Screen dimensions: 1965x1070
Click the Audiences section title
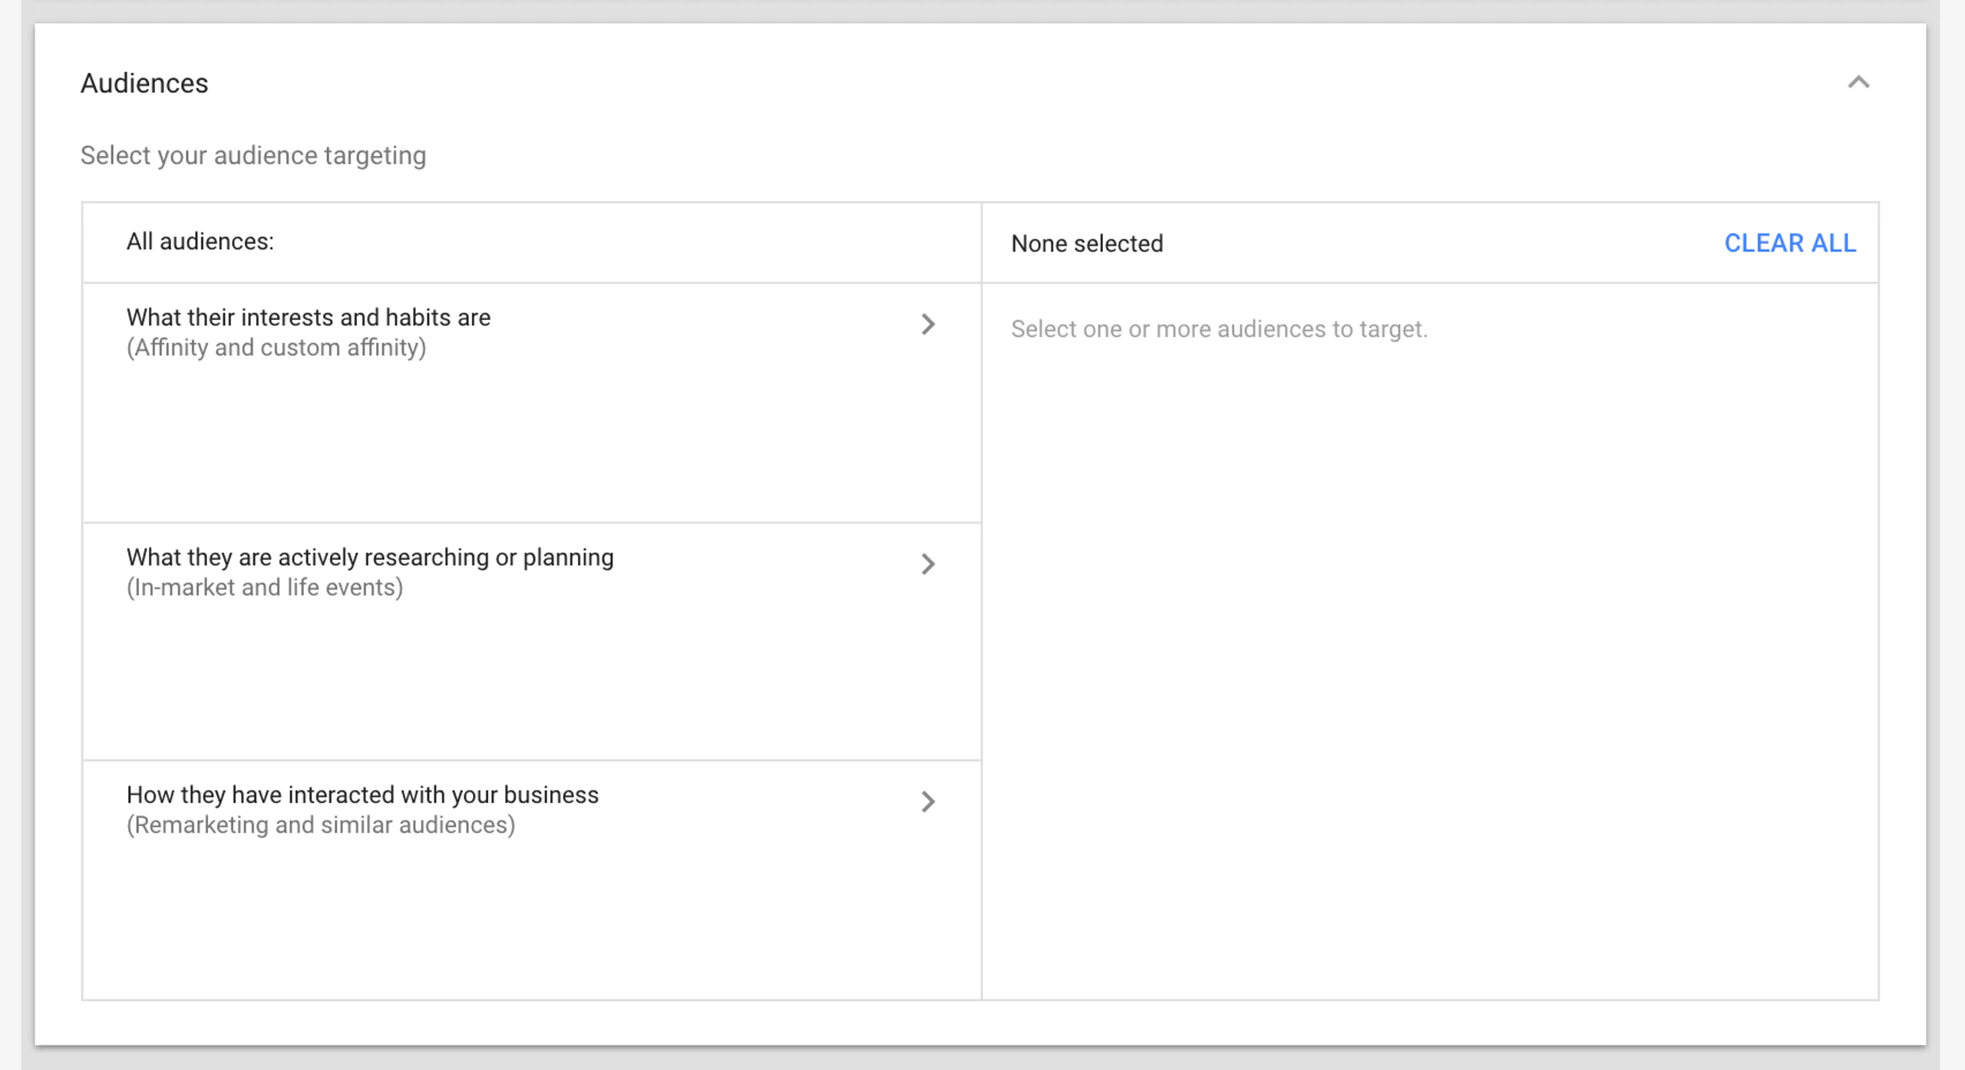click(144, 83)
